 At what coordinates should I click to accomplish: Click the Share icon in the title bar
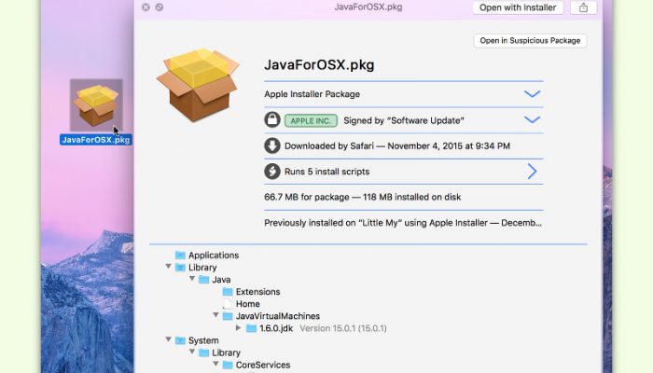[583, 7]
